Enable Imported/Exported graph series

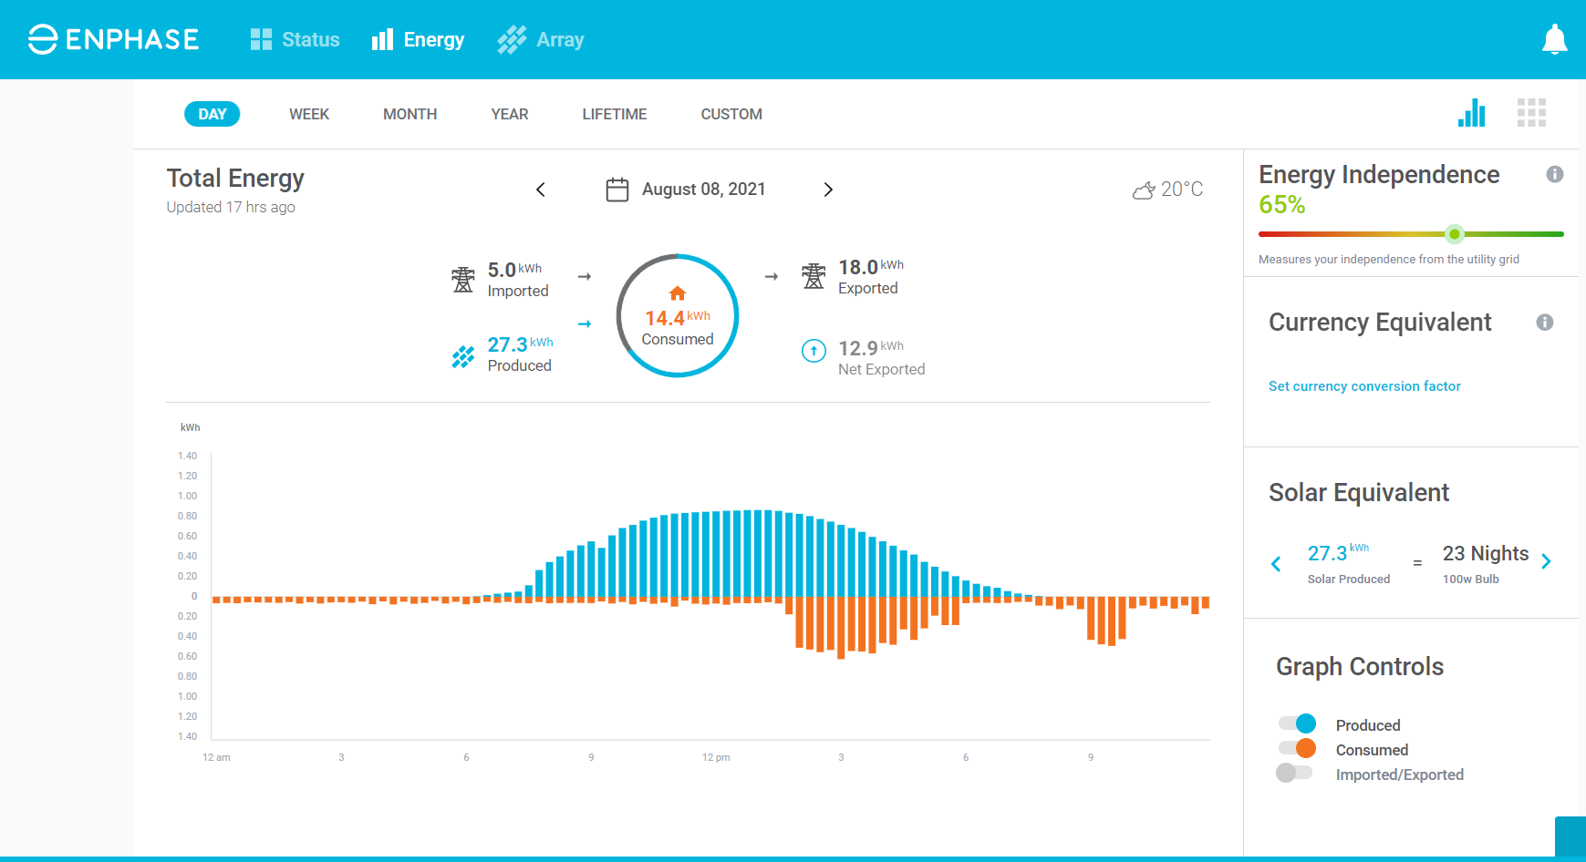(1294, 773)
